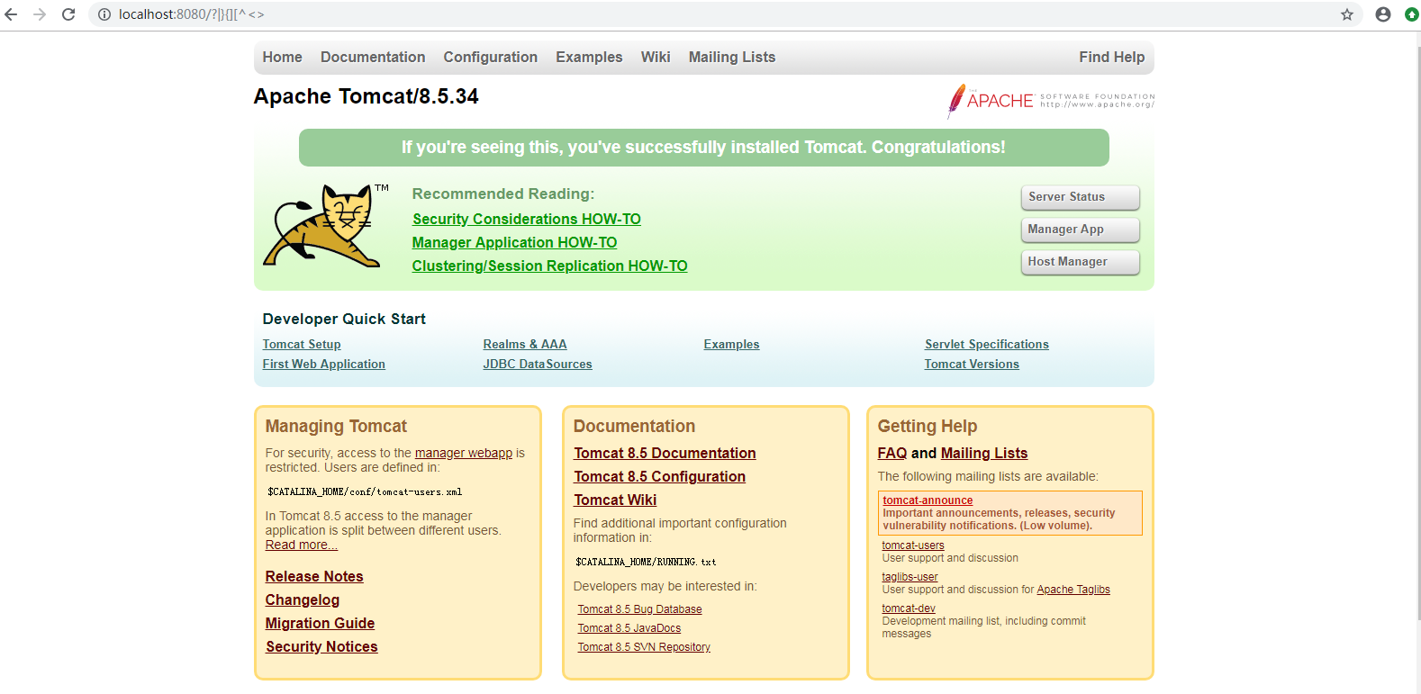Click the $CATALINA_HOME/conf/tomcat-users.xml path text
Screen dimensions: 1421x694
365,492
